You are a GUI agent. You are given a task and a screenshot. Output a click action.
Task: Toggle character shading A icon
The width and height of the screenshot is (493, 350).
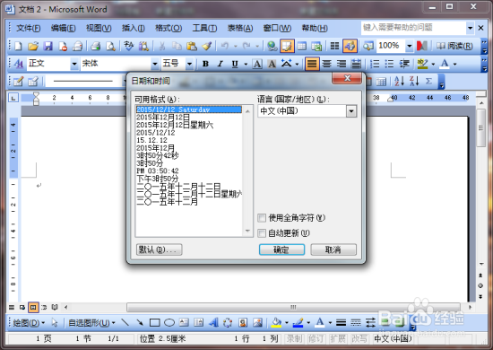tap(272, 64)
